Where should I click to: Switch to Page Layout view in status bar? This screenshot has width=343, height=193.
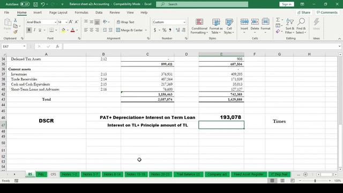click(x=282, y=181)
